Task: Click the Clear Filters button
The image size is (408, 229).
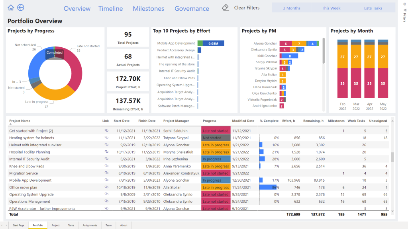Action: click(x=247, y=7)
